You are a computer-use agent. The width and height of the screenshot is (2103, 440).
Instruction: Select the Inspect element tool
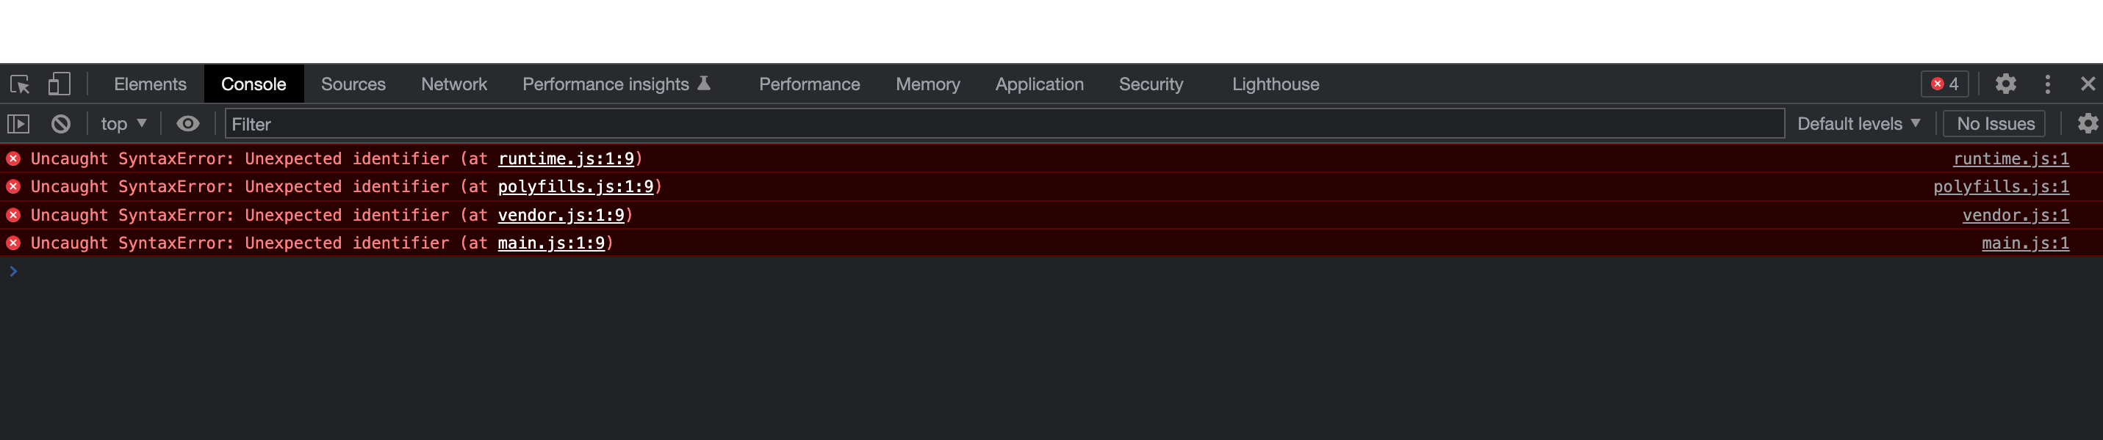point(21,84)
